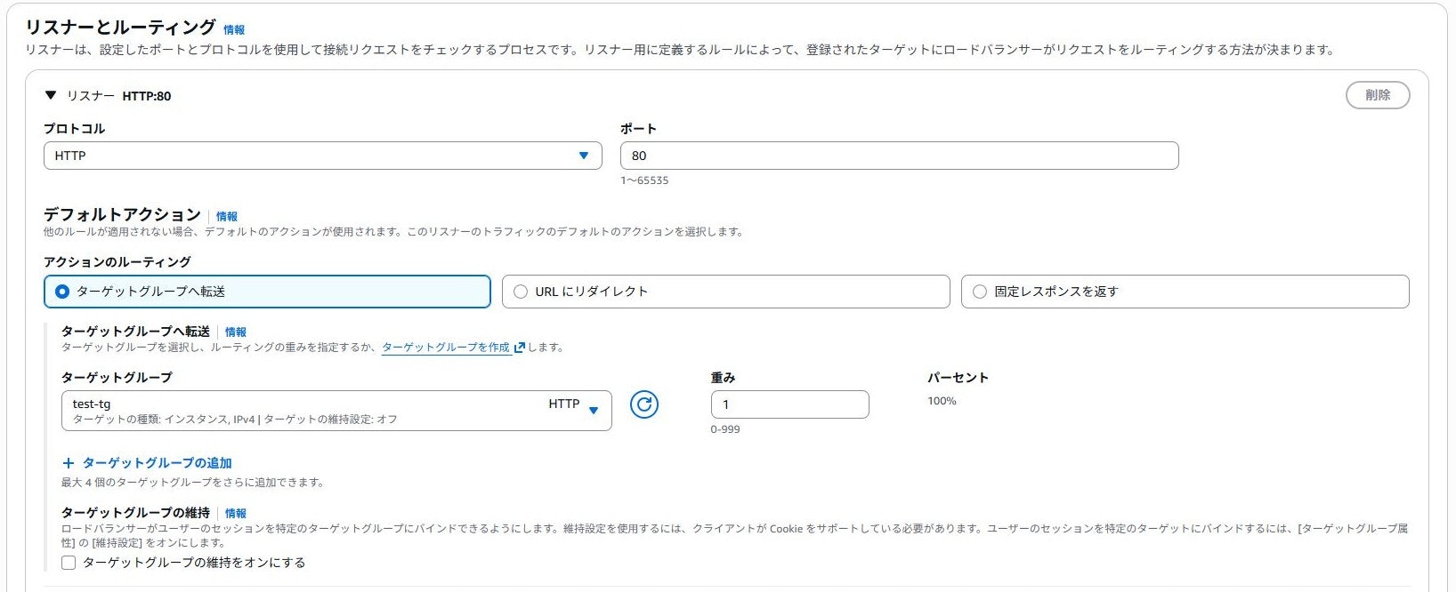The image size is (1456, 592).
Task: Click the 1~65535 port range hint
Action: (x=644, y=180)
